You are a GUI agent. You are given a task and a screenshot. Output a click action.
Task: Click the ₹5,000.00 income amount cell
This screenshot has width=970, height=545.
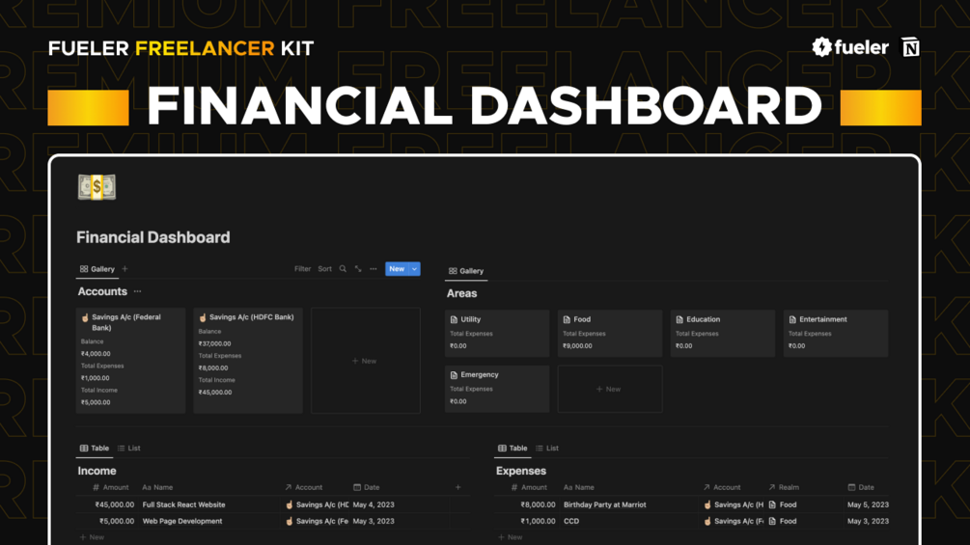pyautogui.click(x=116, y=521)
